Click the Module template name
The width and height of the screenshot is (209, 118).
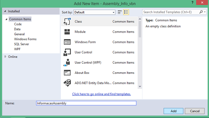click(x=80, y=32)
